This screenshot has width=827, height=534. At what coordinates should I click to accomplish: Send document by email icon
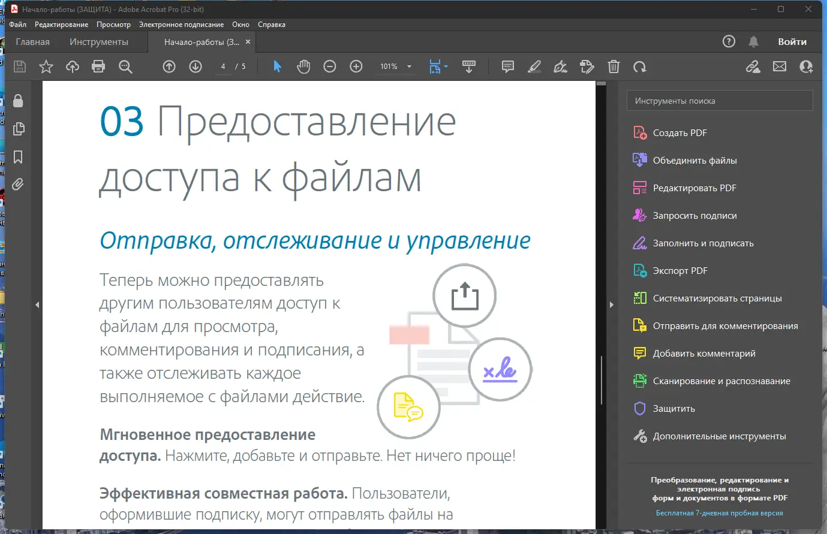point(780,67)
